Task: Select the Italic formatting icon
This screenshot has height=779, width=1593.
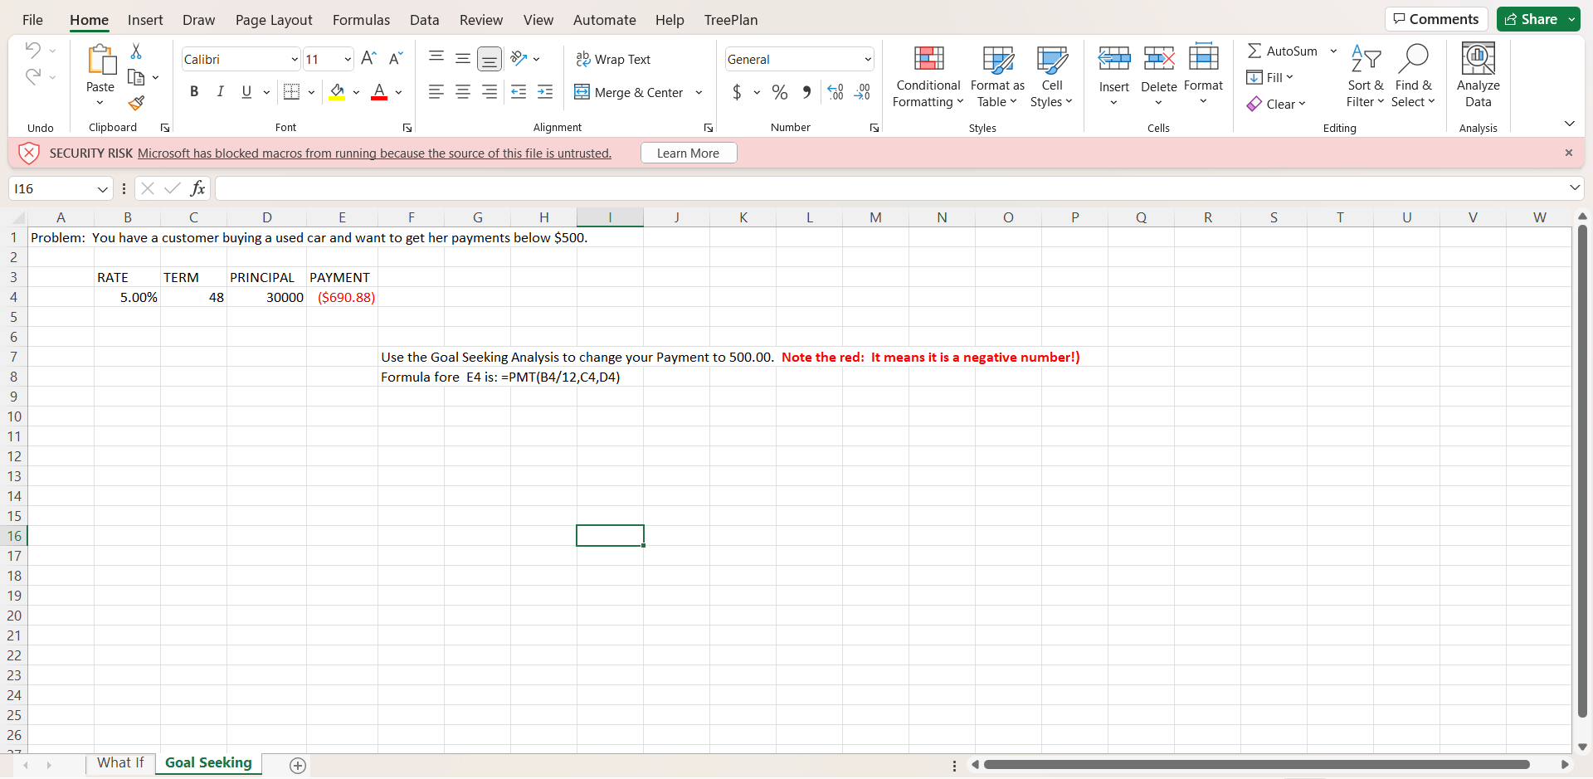Action: point(220,91)
